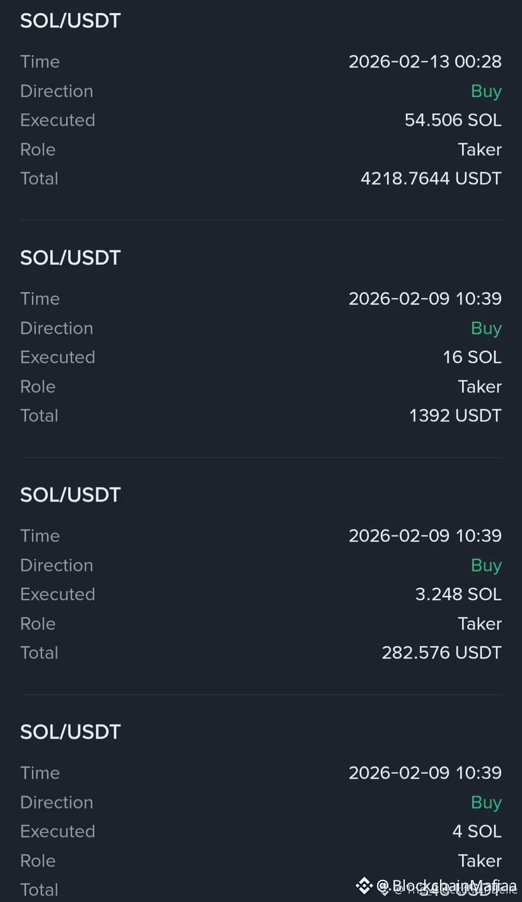Open the SOL/USDT heading above the 3.248 SOL trade

pos(70,495)
